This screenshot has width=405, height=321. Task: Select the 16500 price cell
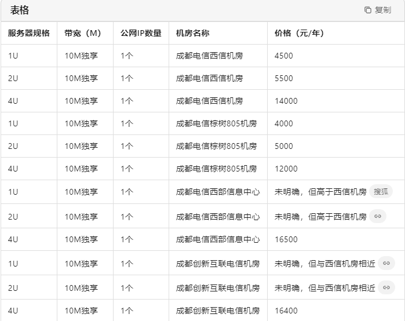click(286, 239)
